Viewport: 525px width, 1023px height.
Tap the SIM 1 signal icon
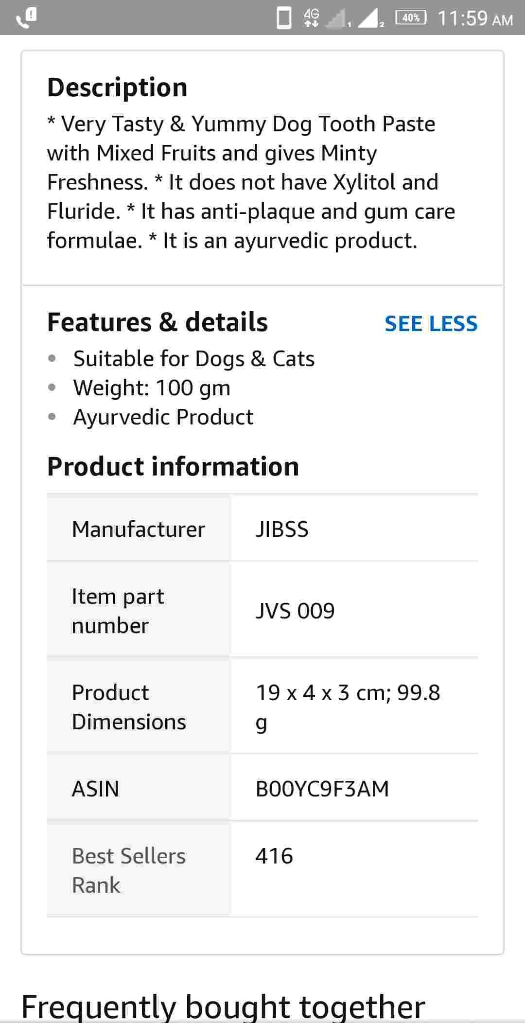[x=338, y=18]
